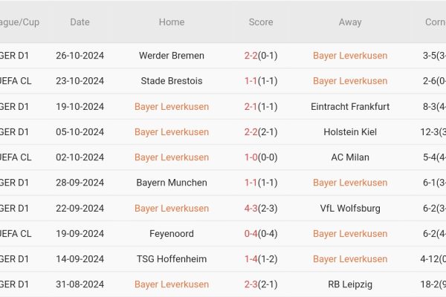This screenshot has width=446, height=297.
Task: Open Feyenoord team page
Action: [x=172, y=234]
